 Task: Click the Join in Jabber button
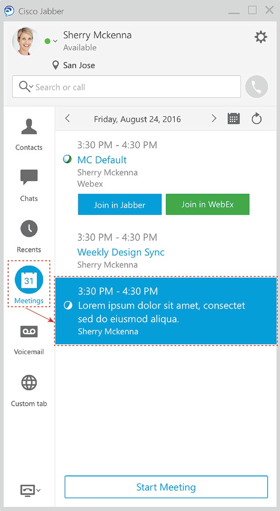click(120, 204)
